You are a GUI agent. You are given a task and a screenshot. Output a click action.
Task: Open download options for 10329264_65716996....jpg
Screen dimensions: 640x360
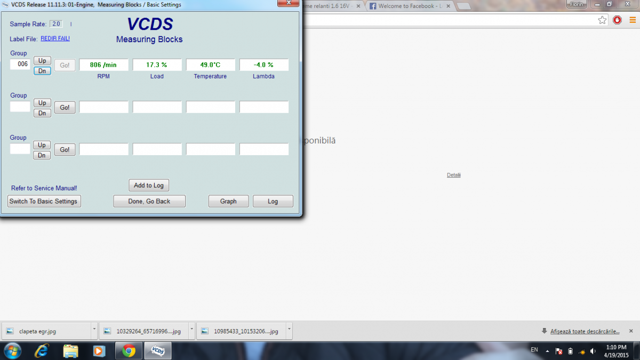pos(193,329)
